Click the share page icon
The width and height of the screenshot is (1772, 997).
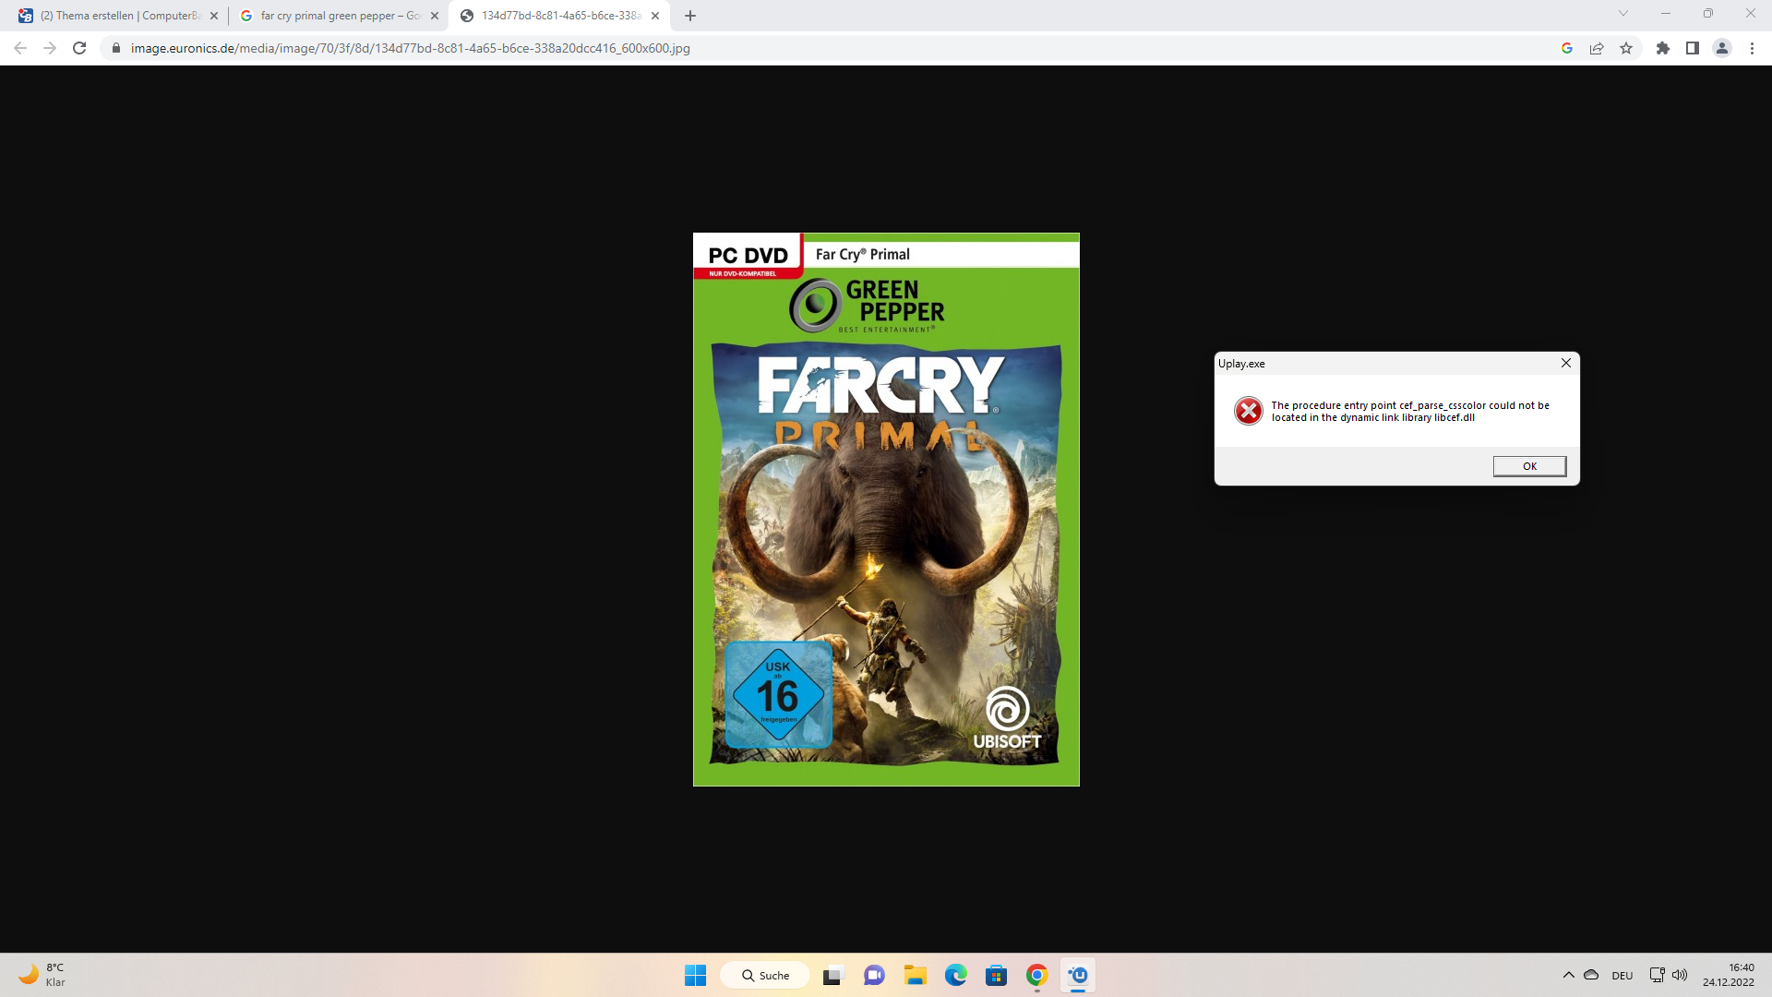[1597, 48]
